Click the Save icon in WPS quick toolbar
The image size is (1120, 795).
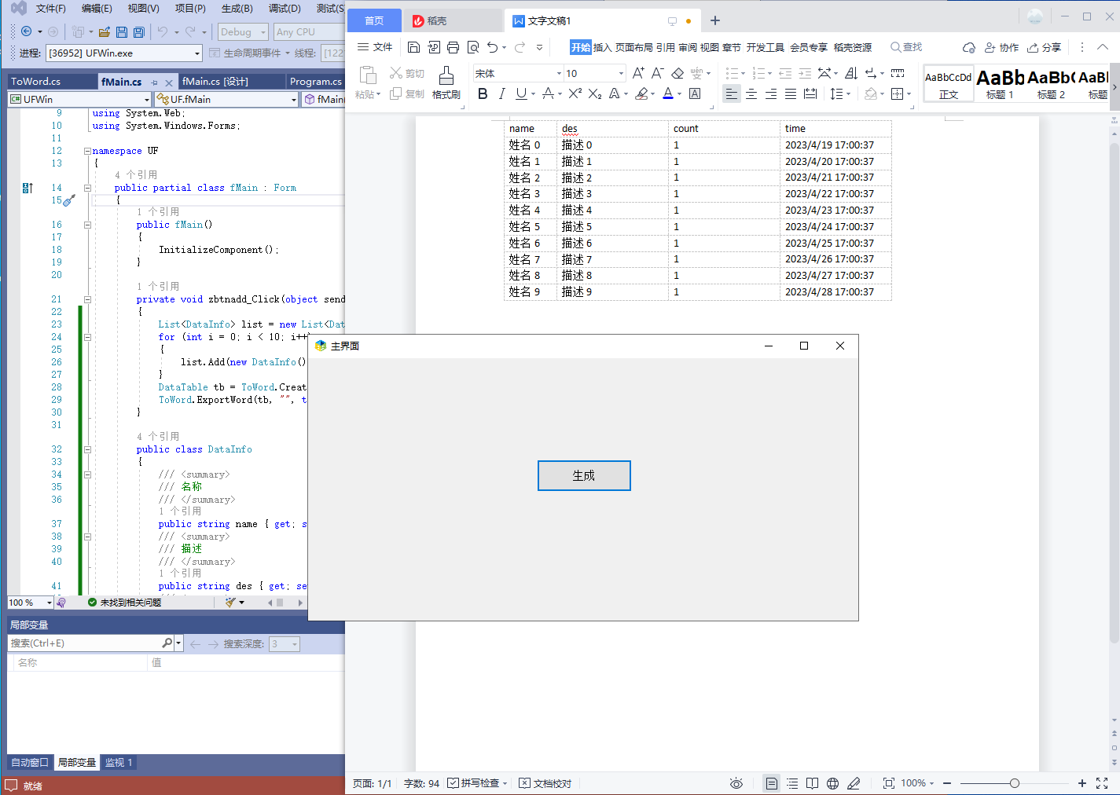coord(414,47)
